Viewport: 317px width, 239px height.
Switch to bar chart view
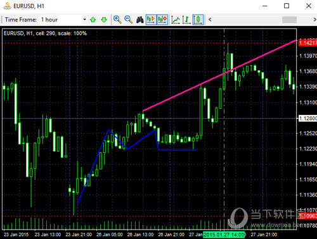point(186,20)
